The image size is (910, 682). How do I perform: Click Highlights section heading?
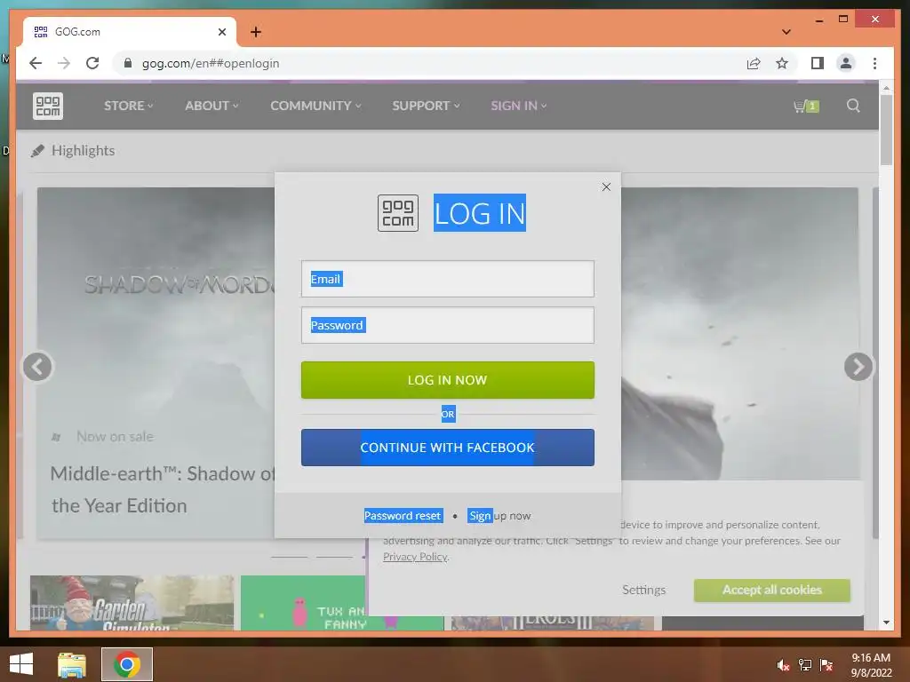pyautogui.click(x=83, y=151)
